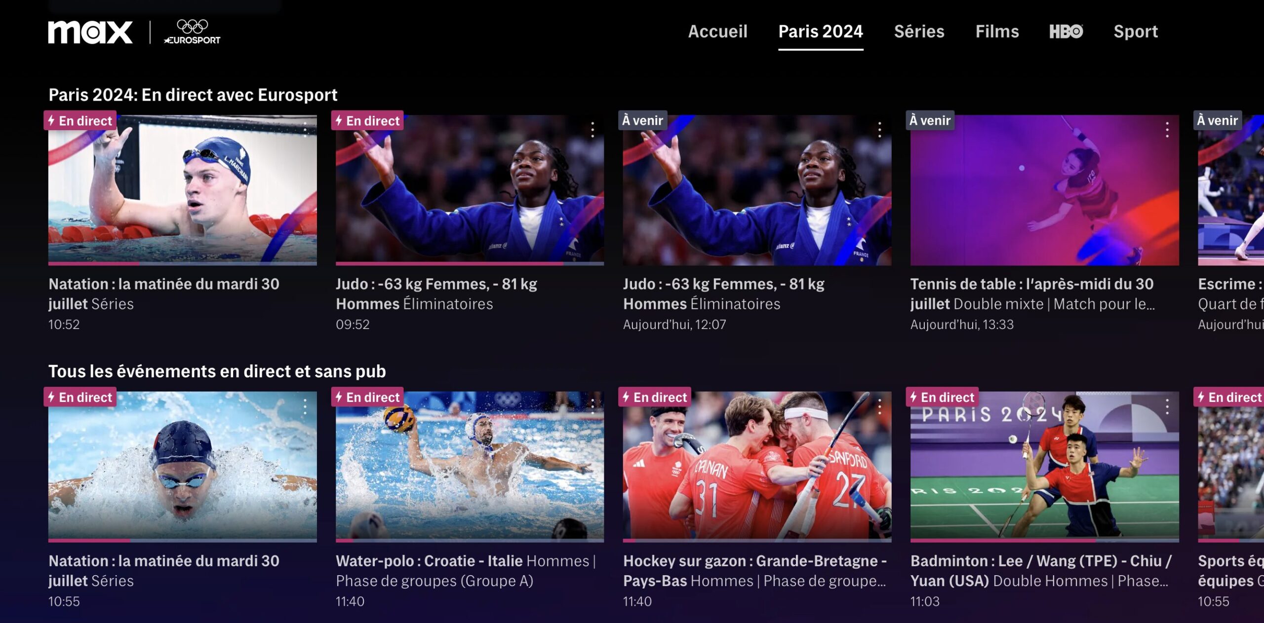
Task: Select the Paris 2024 tab
Action: [821, 32]
